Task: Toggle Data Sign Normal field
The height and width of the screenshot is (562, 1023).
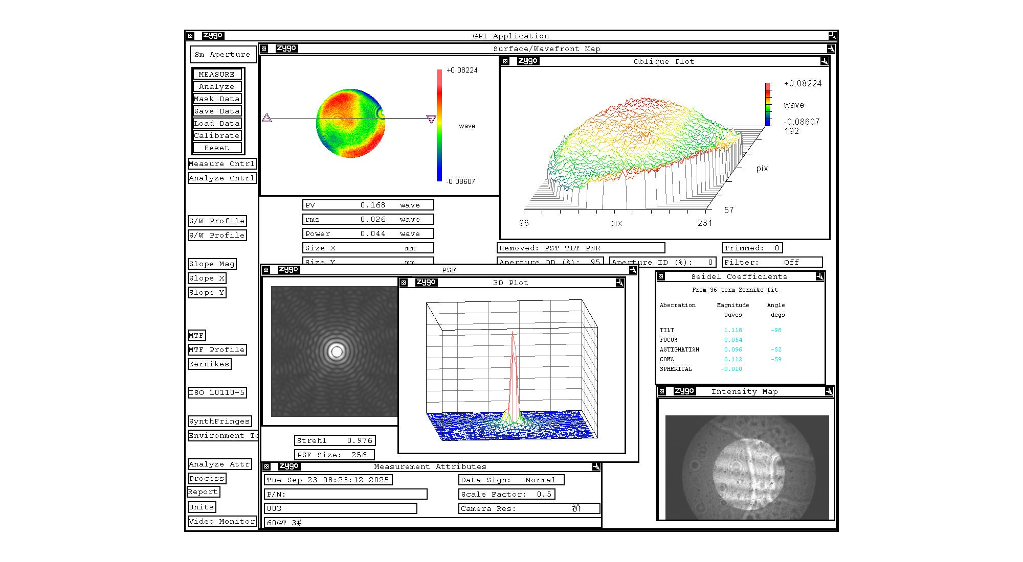Action: pyautogui.click(x=511, y=480)
